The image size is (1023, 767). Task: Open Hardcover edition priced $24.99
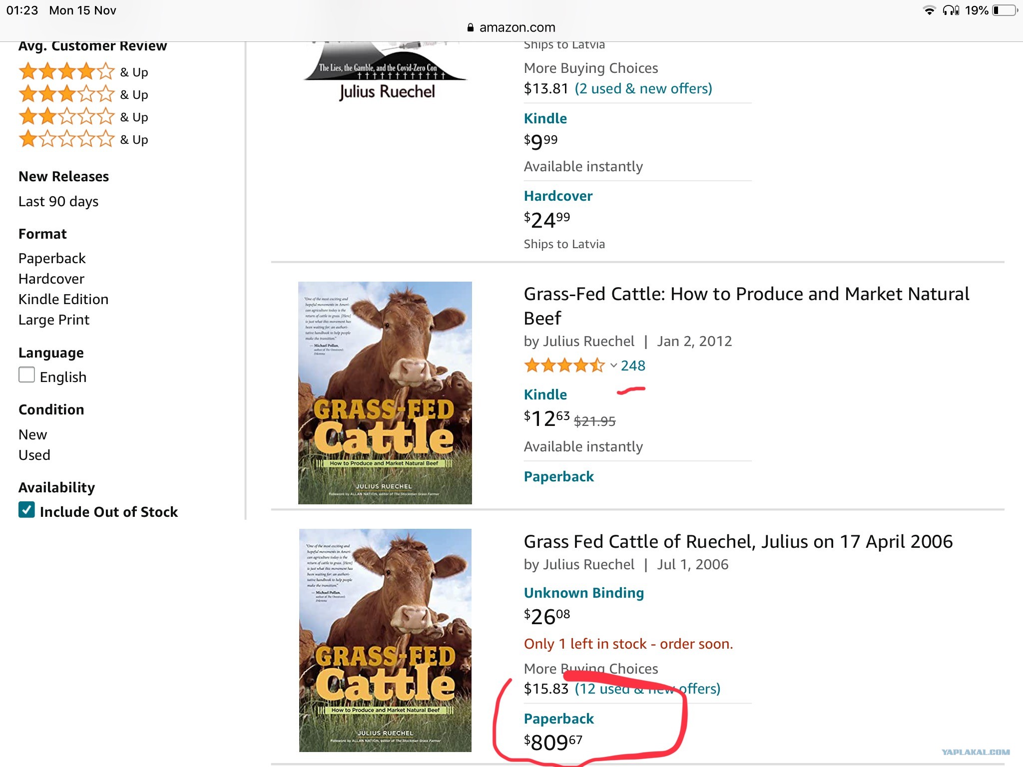(558, 196)
